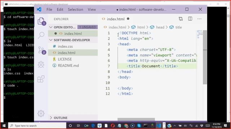Open editor More Actions ellipsis
Image resolution: width=231 pixels, height=129 pixels.
click(199, 19)
